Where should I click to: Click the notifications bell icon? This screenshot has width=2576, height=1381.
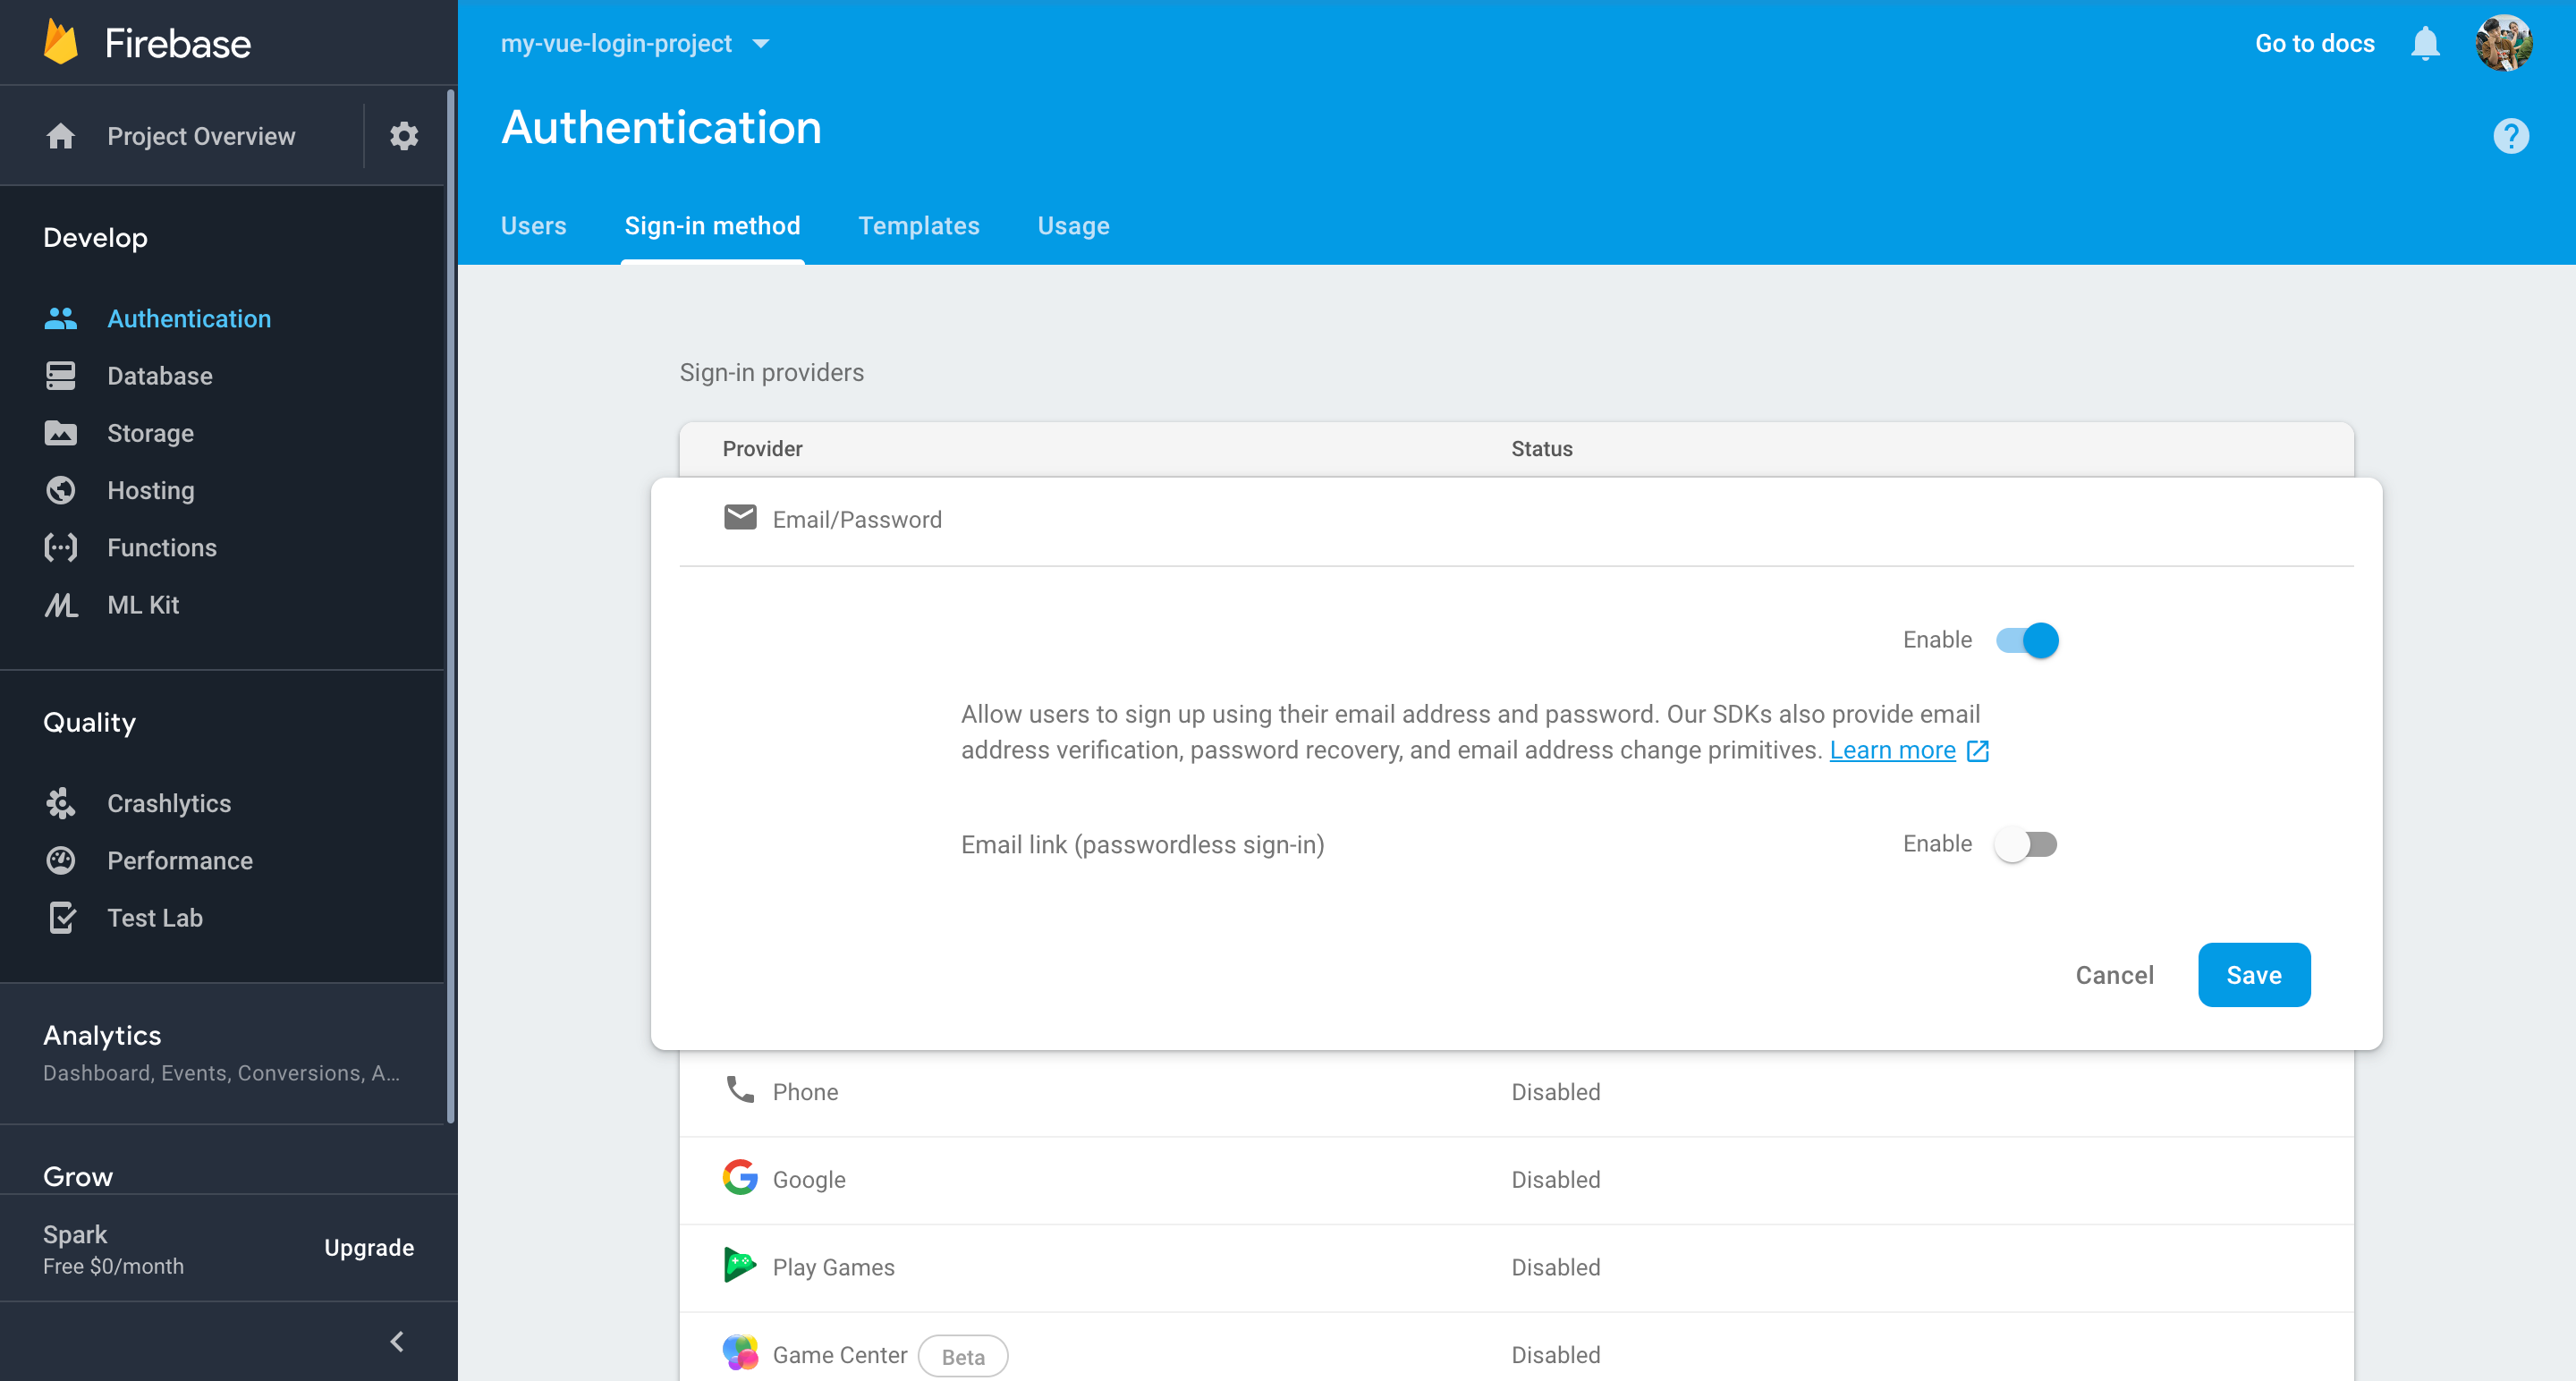[2424, 42]
